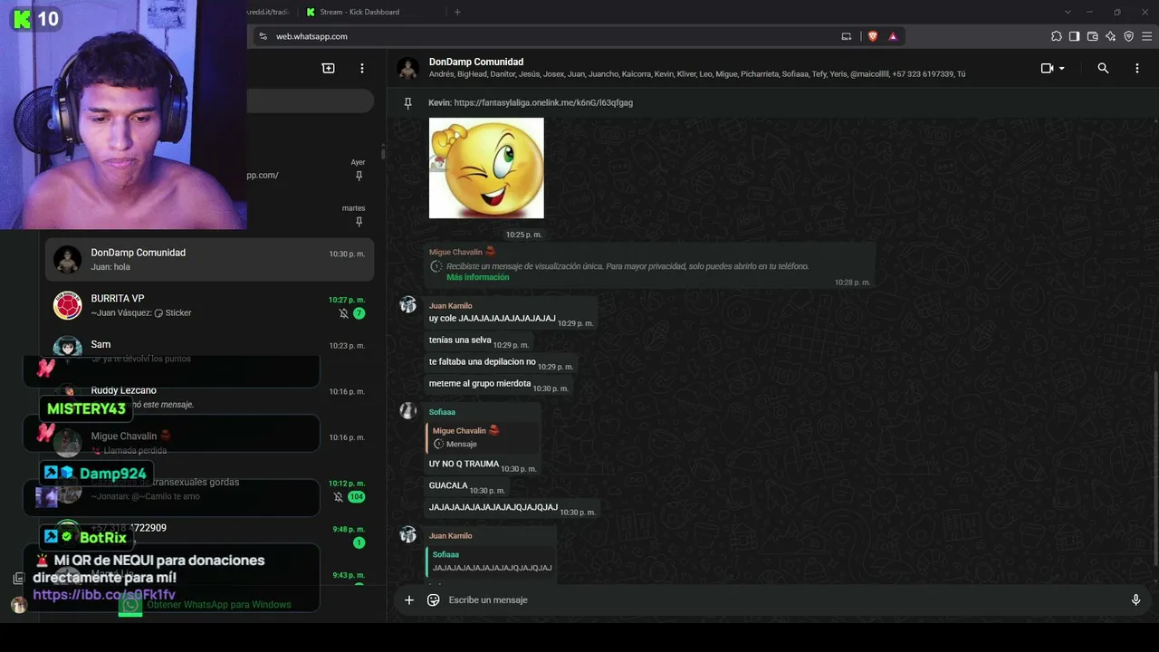This screenshot has height=652, width=1159.
Task: Open the Migue Chavalin chat row
Action: (x=209, y=443)
